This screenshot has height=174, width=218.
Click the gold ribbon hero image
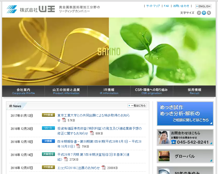[55, 51]
